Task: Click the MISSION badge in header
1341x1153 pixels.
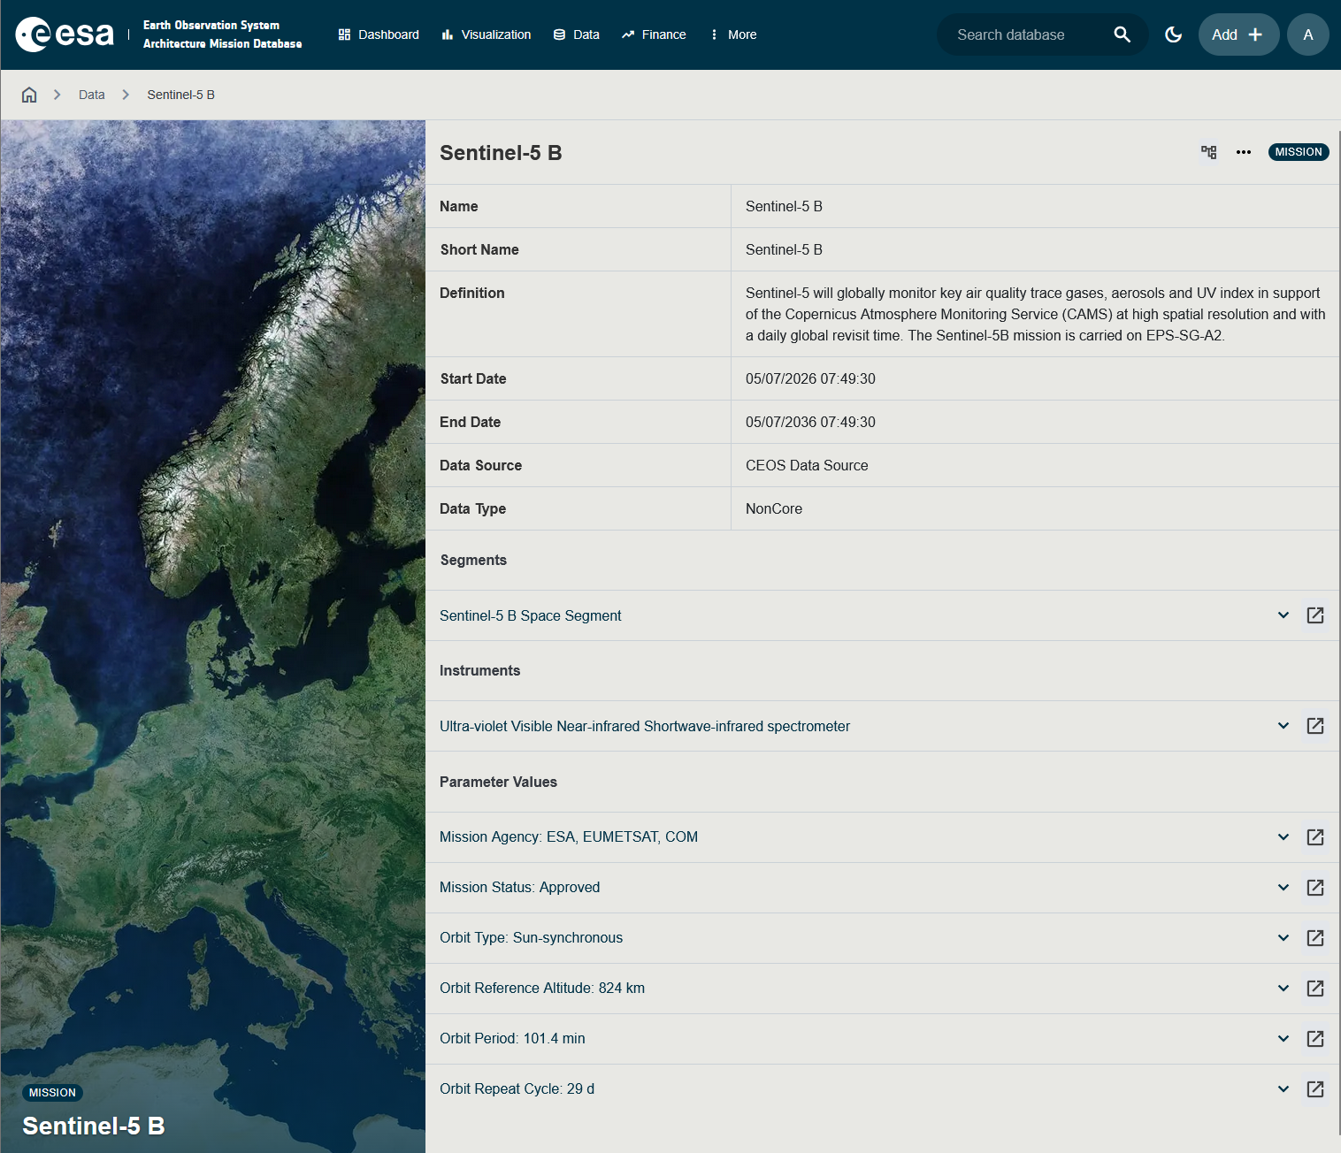Action: click(x=1299, y=152)
